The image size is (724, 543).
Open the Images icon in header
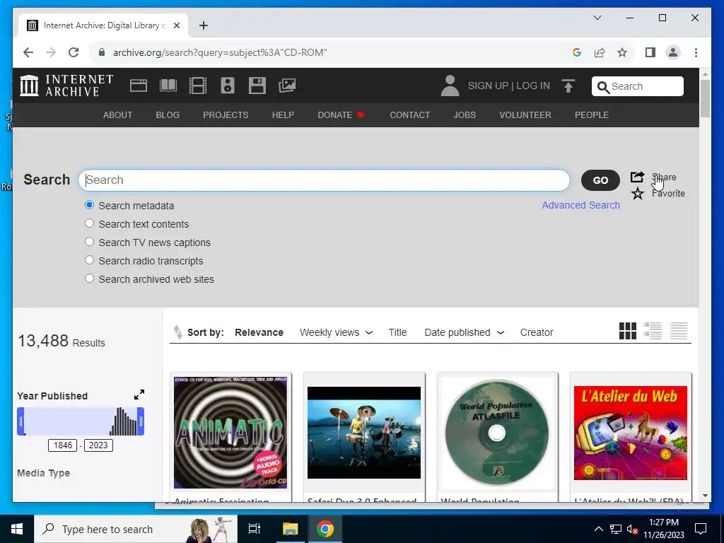(287, 86)
